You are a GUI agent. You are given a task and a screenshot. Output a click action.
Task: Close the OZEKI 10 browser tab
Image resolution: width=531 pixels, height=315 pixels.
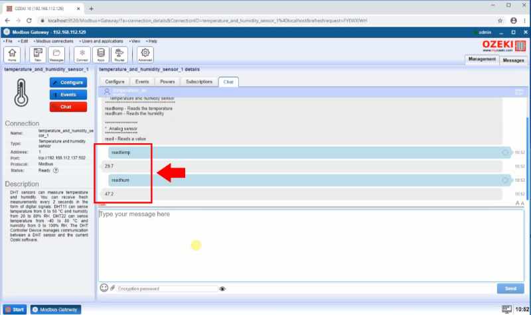point(78,9)
